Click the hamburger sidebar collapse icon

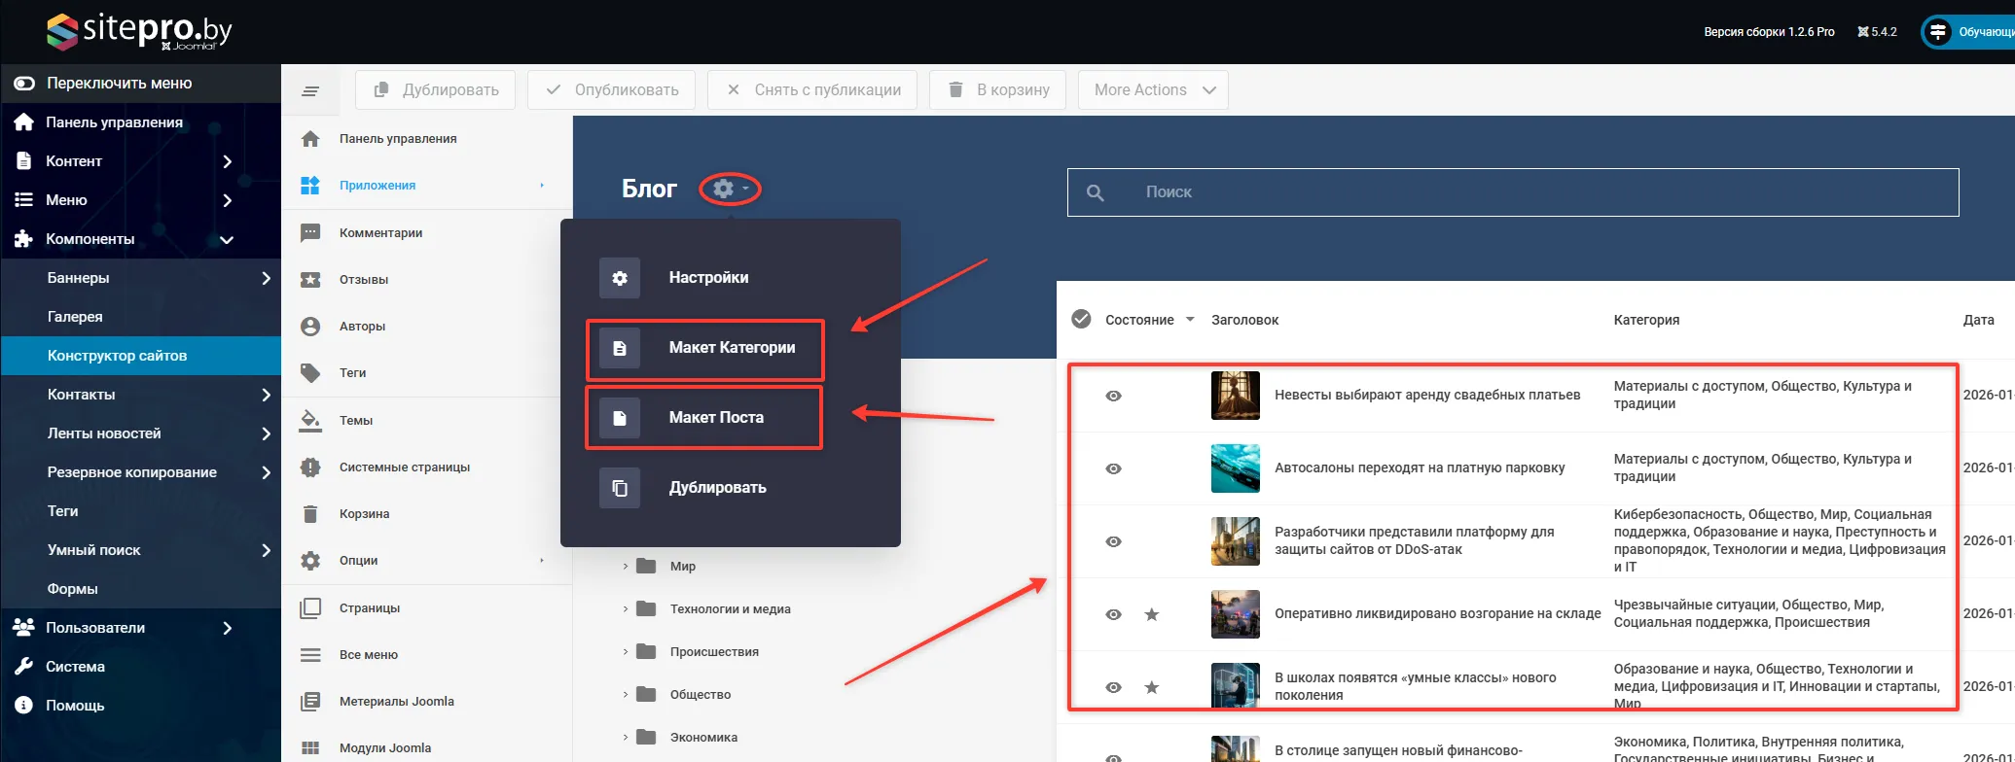310,90
